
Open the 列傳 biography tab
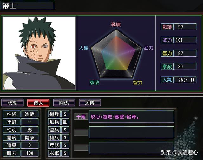[90, 103]
